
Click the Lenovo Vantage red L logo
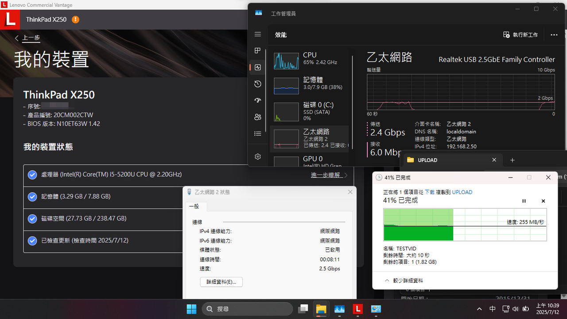coord(10,19)
